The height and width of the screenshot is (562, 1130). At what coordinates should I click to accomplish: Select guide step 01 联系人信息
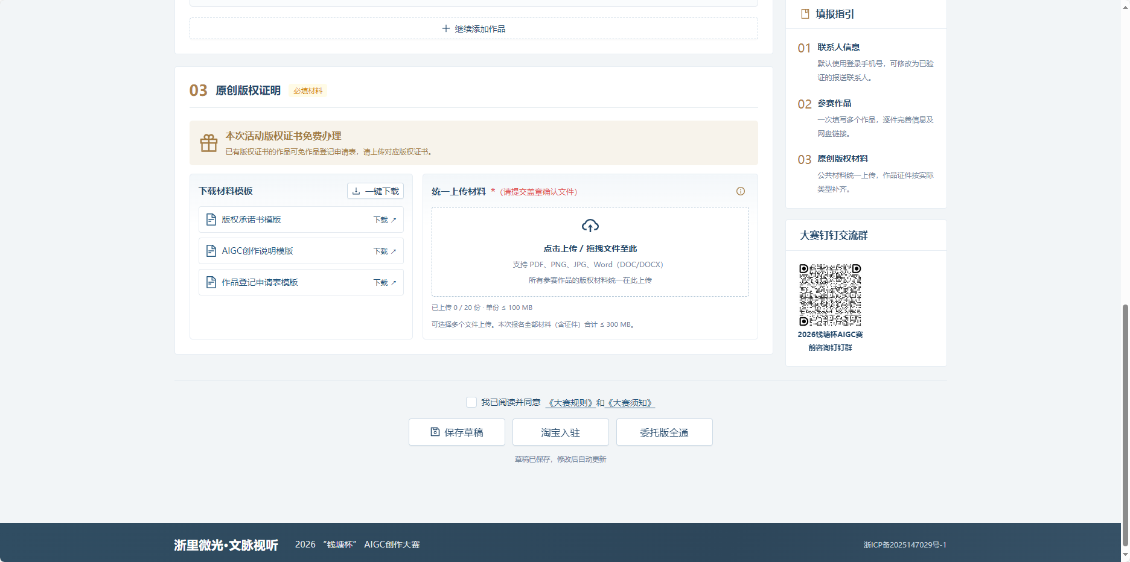(x=866, y=62)
